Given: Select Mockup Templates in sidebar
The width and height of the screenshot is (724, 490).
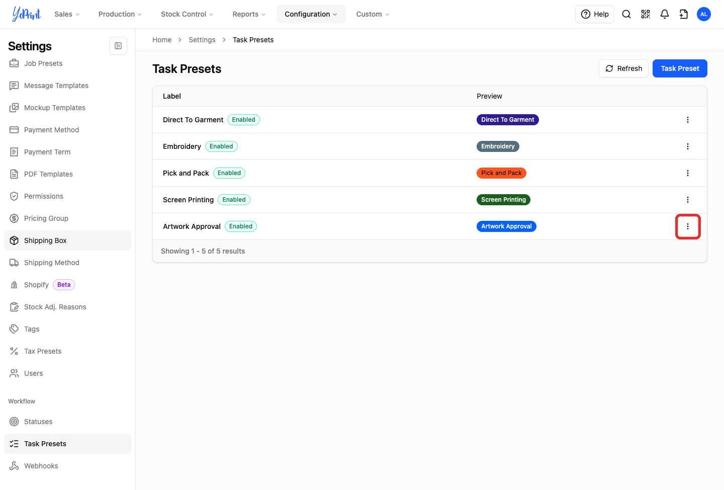Looking at the screenshot, I should coord(67,108).
